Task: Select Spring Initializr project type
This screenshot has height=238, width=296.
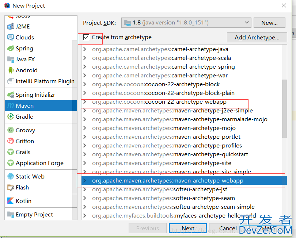Action: (41, 95)
